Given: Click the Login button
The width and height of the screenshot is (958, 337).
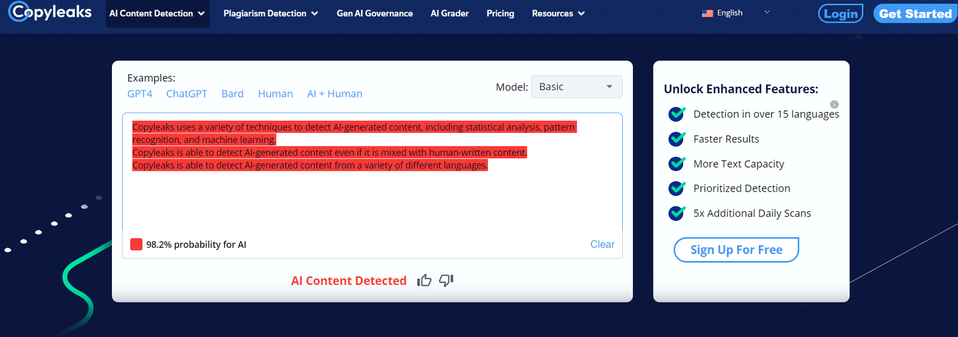Looking at the screenshot, I should click(x=841, y=13).
